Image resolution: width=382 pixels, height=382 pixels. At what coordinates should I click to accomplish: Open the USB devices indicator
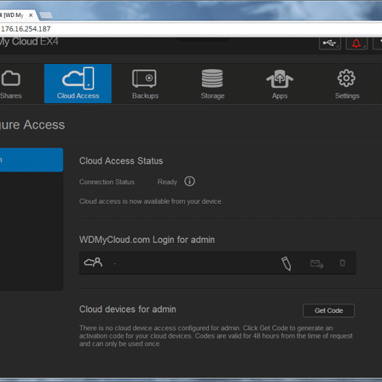[330, 43]
